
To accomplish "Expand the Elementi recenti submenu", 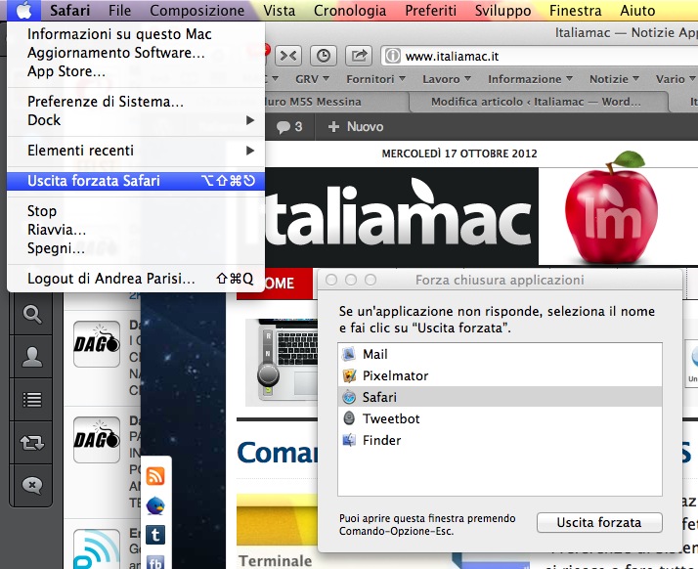I will tap(136, 151).
